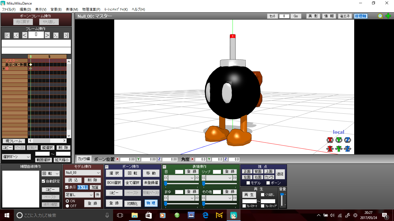The width and height of the screenshot is (394, 221).
Task: Select the 表示・IK・外観 timeline row
Action: click(x=15, y=65)
